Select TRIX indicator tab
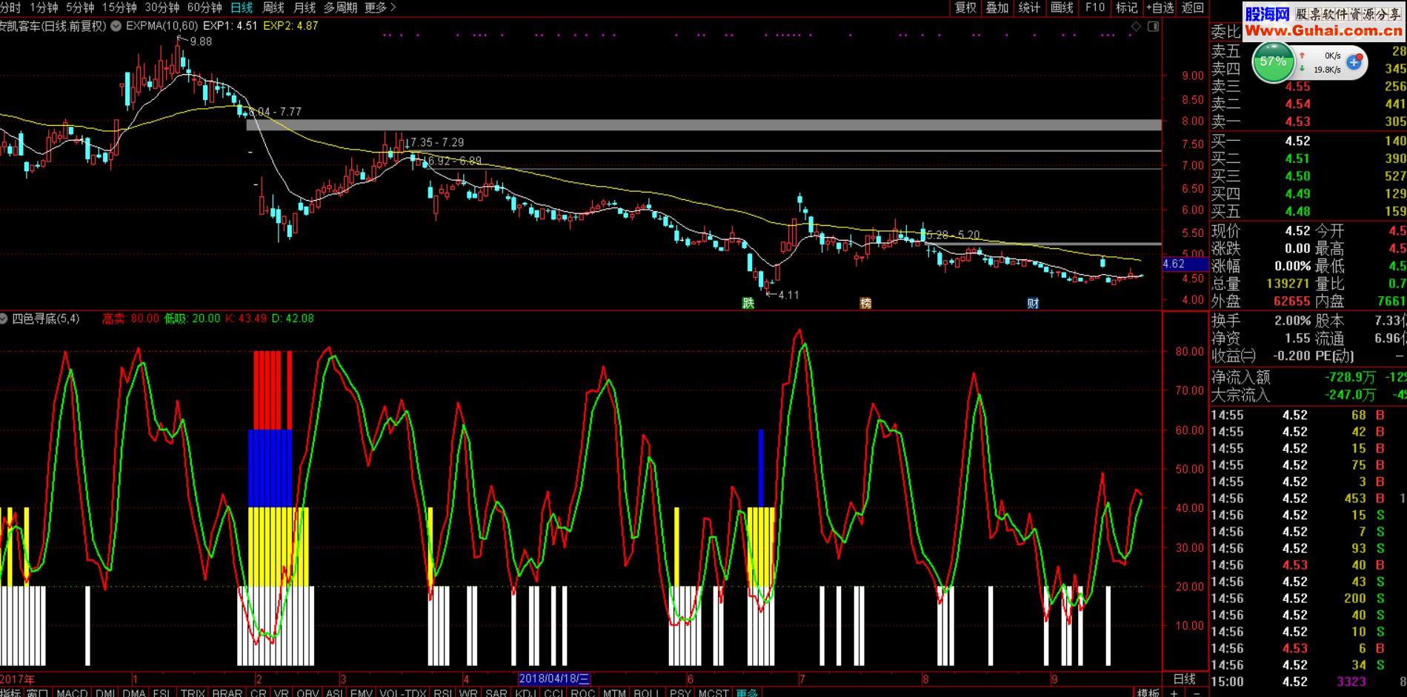Viewport: 1407px width, 697px height. (x=193, y=693)
